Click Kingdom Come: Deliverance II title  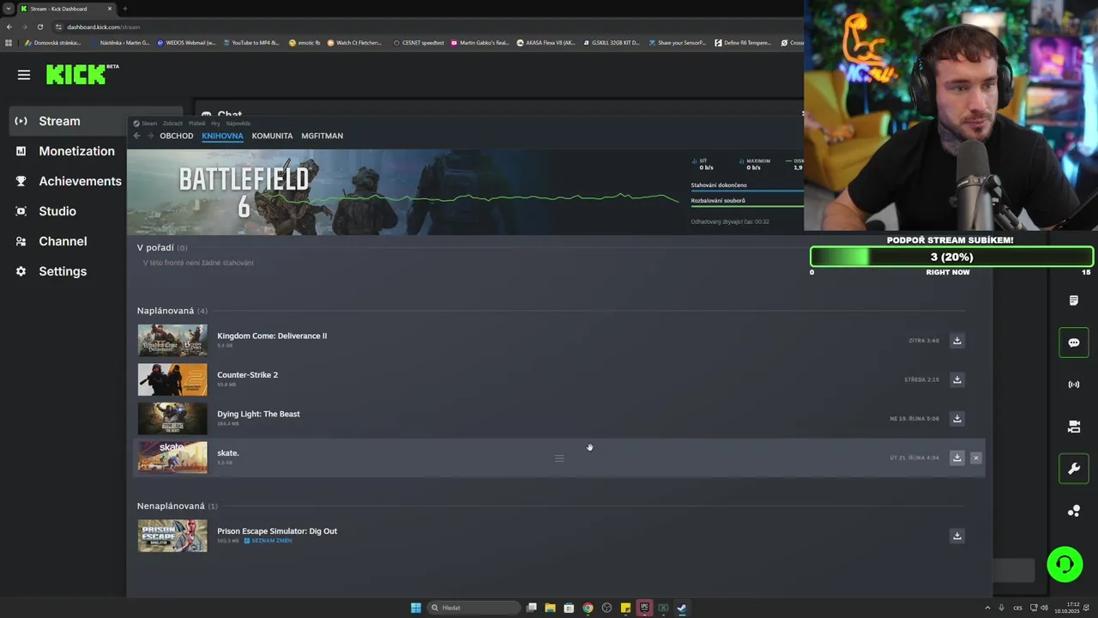coord(272,336)
